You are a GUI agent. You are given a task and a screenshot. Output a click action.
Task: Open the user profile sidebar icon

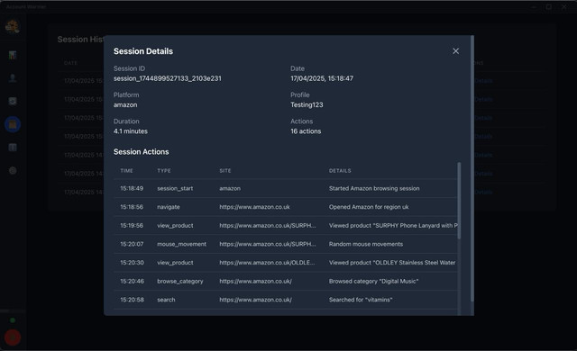click(x=13, y=77)
